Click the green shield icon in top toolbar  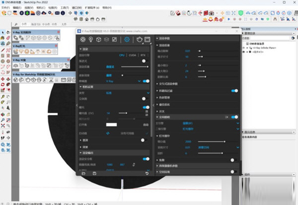(241, 13)
